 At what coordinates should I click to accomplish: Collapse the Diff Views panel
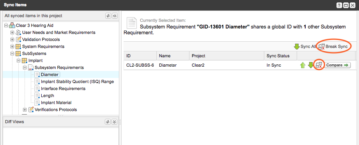(x=115, y=122)
